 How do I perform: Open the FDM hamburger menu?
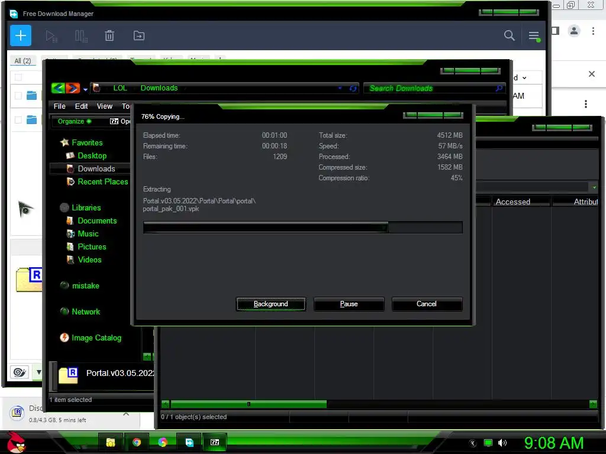pos(534,36)
